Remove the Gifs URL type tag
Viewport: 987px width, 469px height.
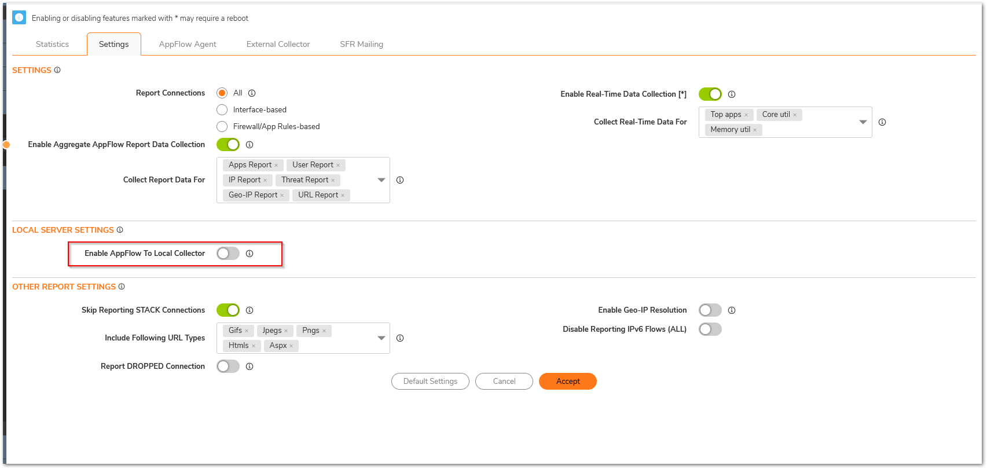tap(247, 331)
